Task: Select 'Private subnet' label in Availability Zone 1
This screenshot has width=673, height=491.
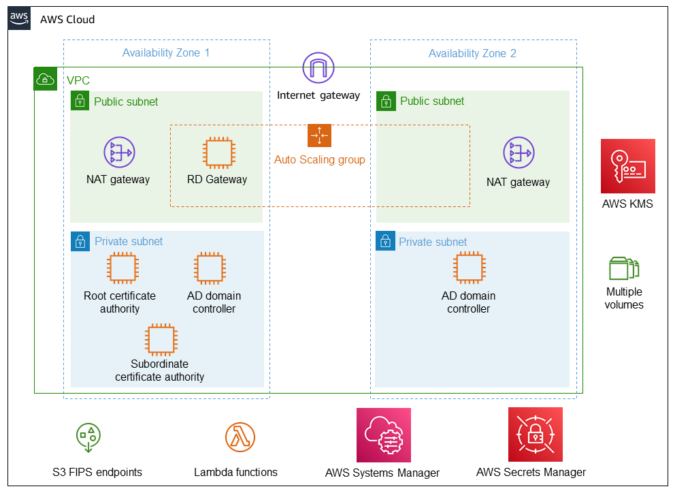Action: pyautogui.click(x=129, y=242)
